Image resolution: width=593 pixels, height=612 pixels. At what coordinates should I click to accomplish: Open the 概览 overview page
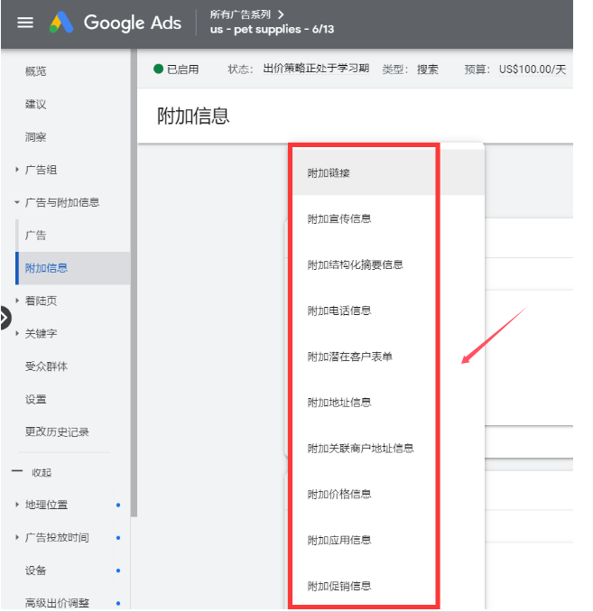[x=36, y=71]
